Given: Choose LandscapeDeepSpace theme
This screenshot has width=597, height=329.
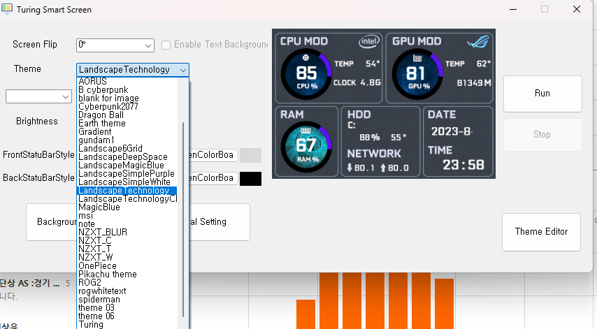Looking at the screenshot, I should pos(127,156).
